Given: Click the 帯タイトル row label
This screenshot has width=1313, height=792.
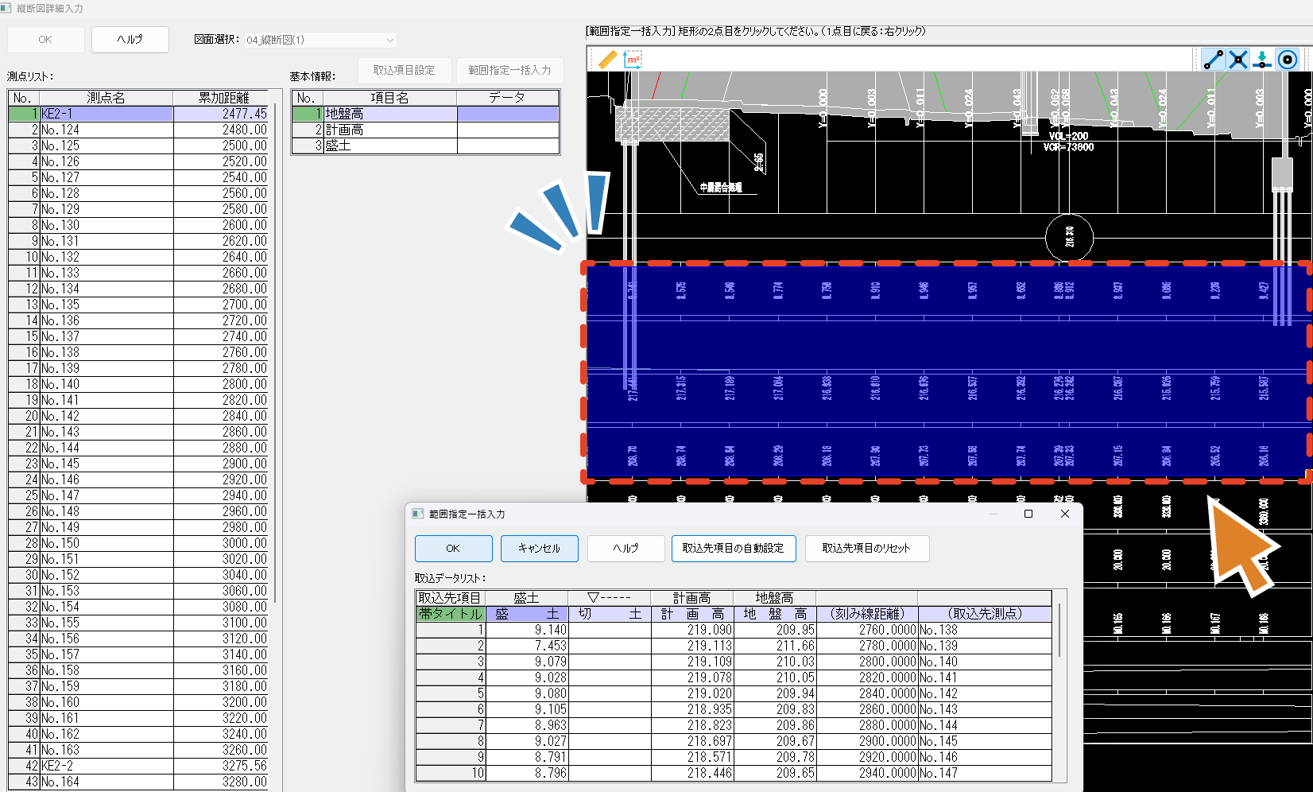Looking at the screenshot, I should coord(451,614).
